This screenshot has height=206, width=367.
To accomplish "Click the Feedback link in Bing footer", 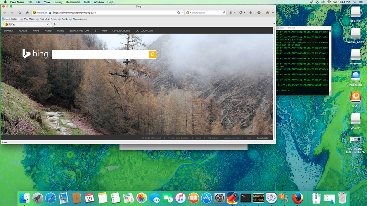I will tap(262, 138).
